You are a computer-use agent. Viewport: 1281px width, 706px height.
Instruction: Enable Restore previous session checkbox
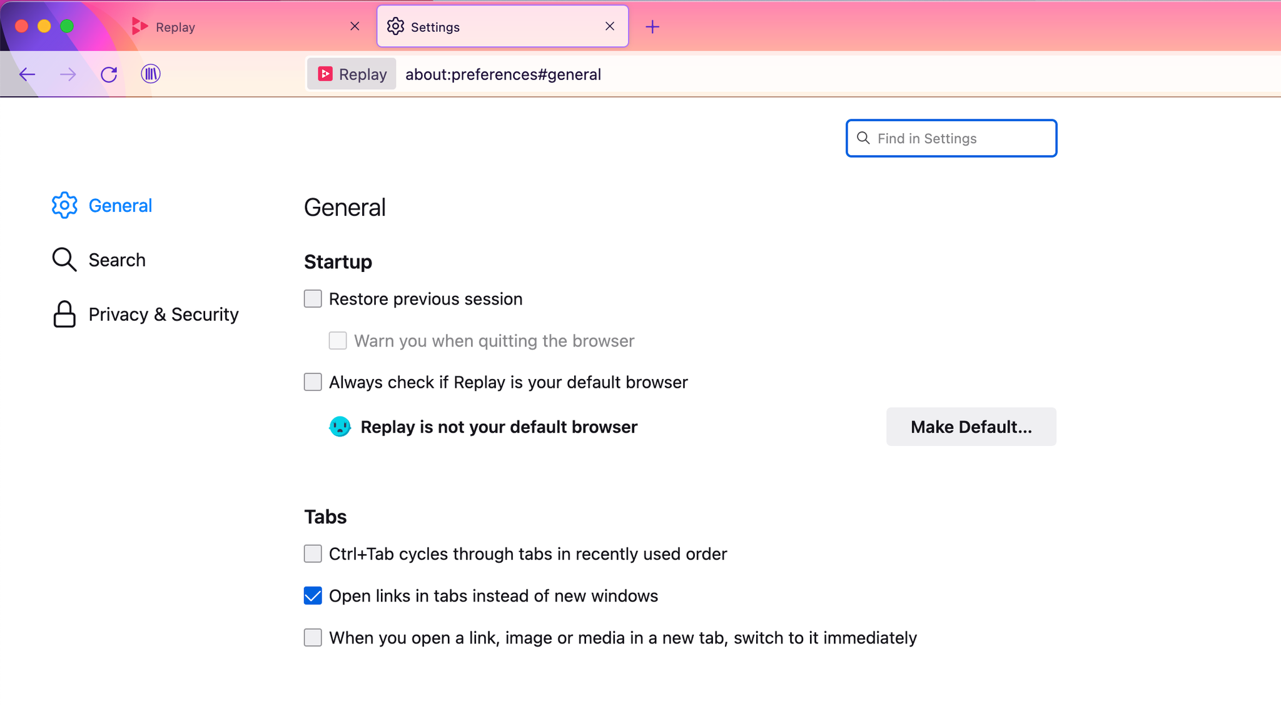(x=313, y=299)
